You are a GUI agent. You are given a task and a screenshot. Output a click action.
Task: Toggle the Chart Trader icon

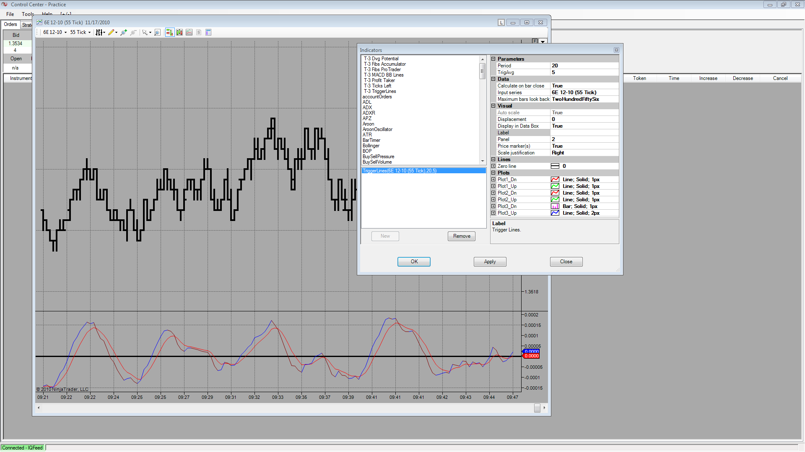coord(169,32)
